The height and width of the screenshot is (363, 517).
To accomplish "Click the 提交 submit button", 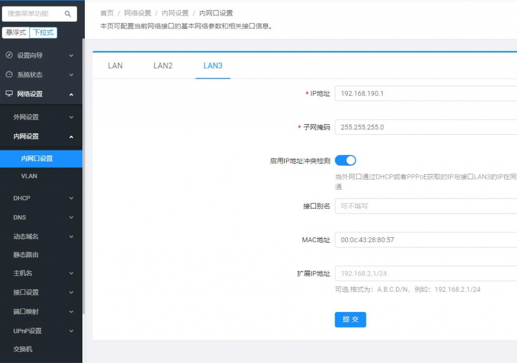I will pos(350,319).
